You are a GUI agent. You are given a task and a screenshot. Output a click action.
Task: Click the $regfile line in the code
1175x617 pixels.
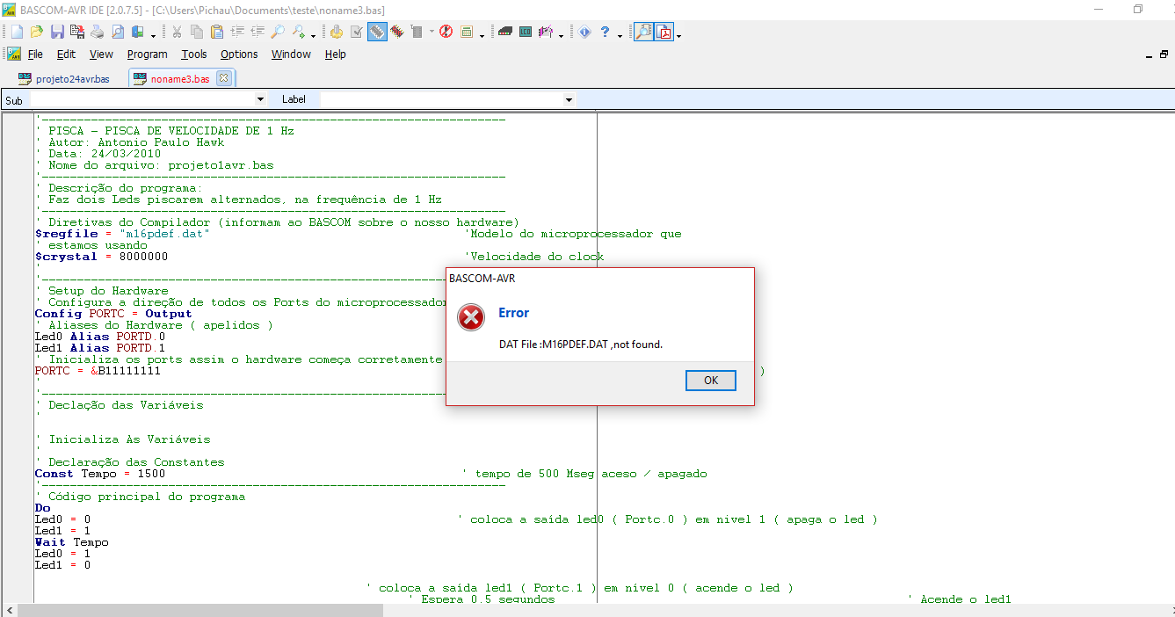(x=122, y=234)
